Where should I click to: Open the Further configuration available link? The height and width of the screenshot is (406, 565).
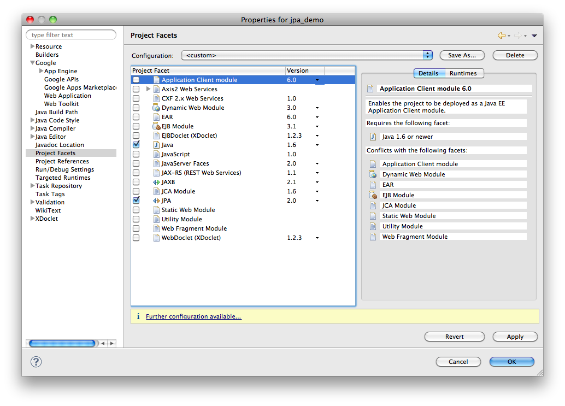193,316
